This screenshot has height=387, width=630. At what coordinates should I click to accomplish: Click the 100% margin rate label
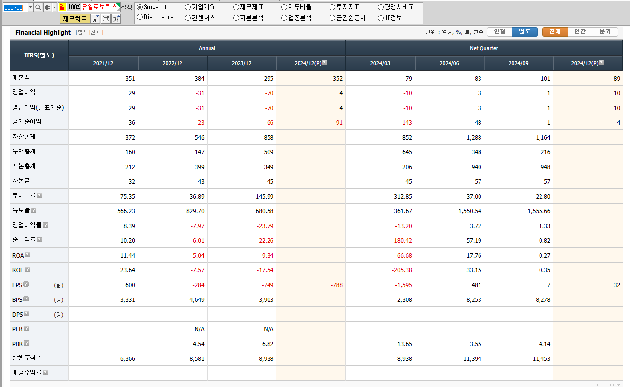[x=74, y=7]
